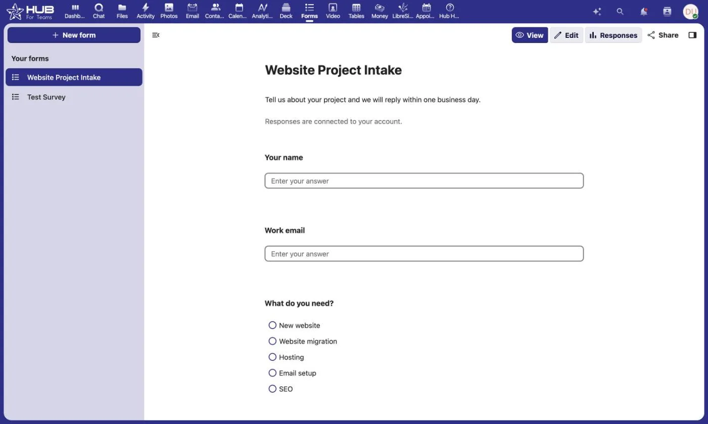Viewport: 708px width, 424px height.
Task: Collapse the forms navigation sidebar
Action: 156,35
